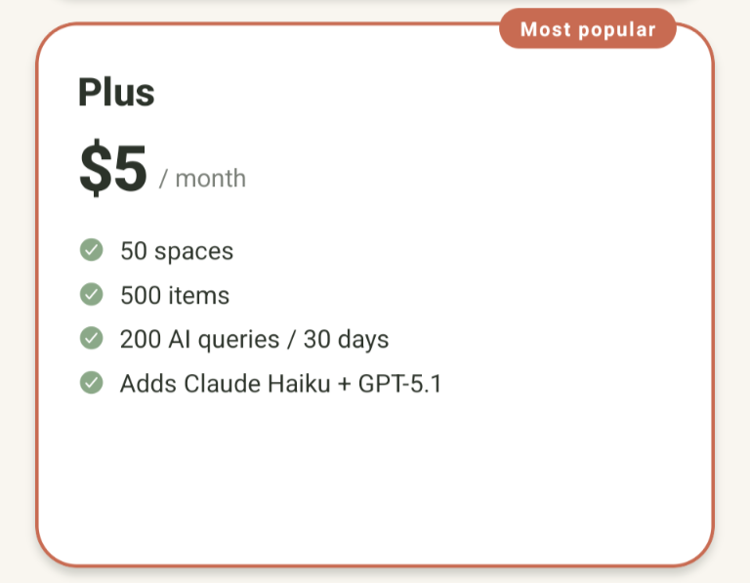Click the '30 days' text in queries row
This screenshot has height=583, width=750.
click(x=346, y=339)
